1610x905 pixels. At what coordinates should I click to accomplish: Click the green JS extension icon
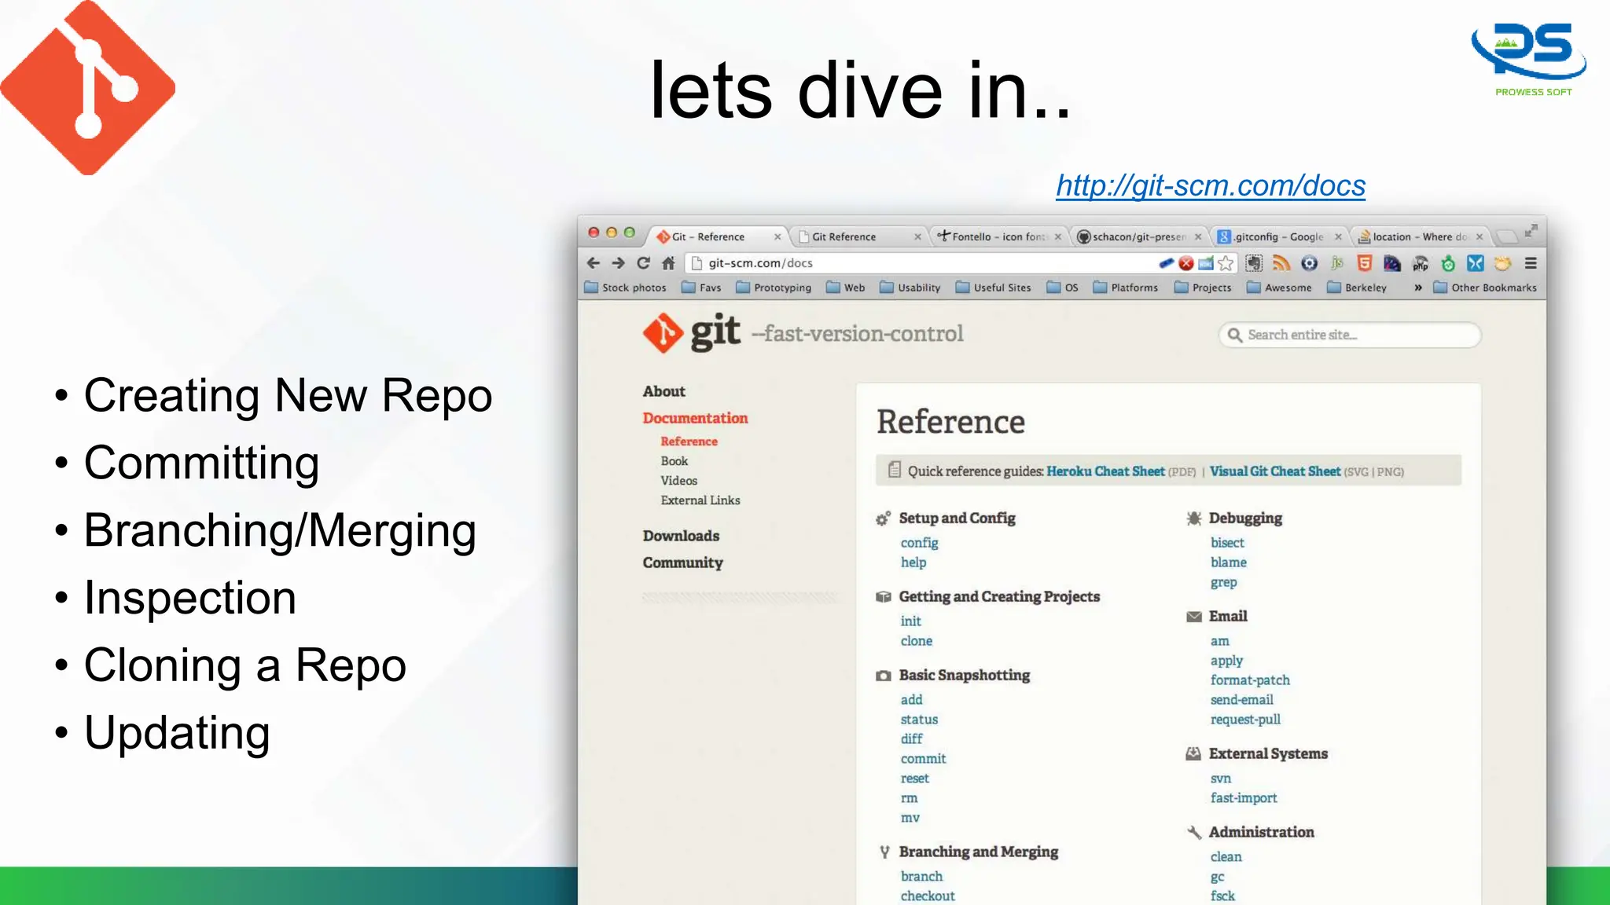click(1337, 263)
